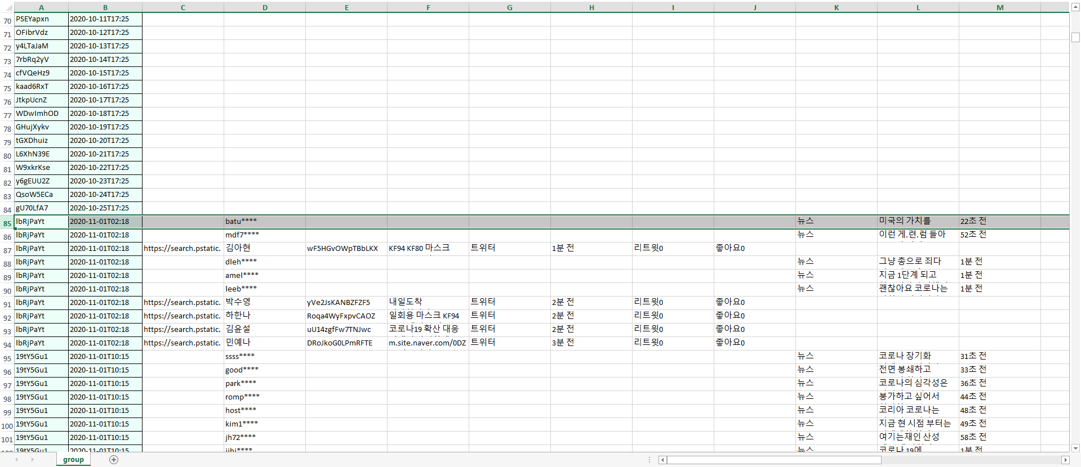Select cell with 2020-10-20T17:25 timestamp
Screen dimensions: 1081x467
pyautogui.click(x=105, y=141)
